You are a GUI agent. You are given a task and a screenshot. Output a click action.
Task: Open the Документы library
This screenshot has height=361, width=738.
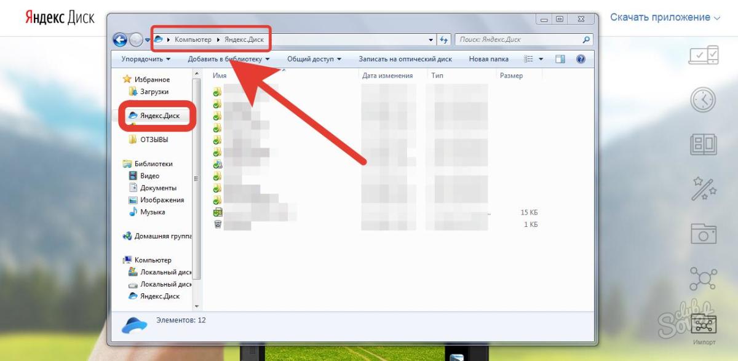click(158, 188)
